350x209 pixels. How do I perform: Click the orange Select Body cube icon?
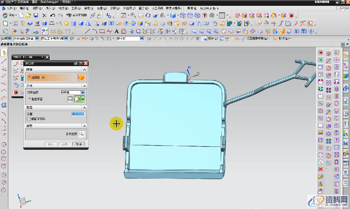point(81,78)
